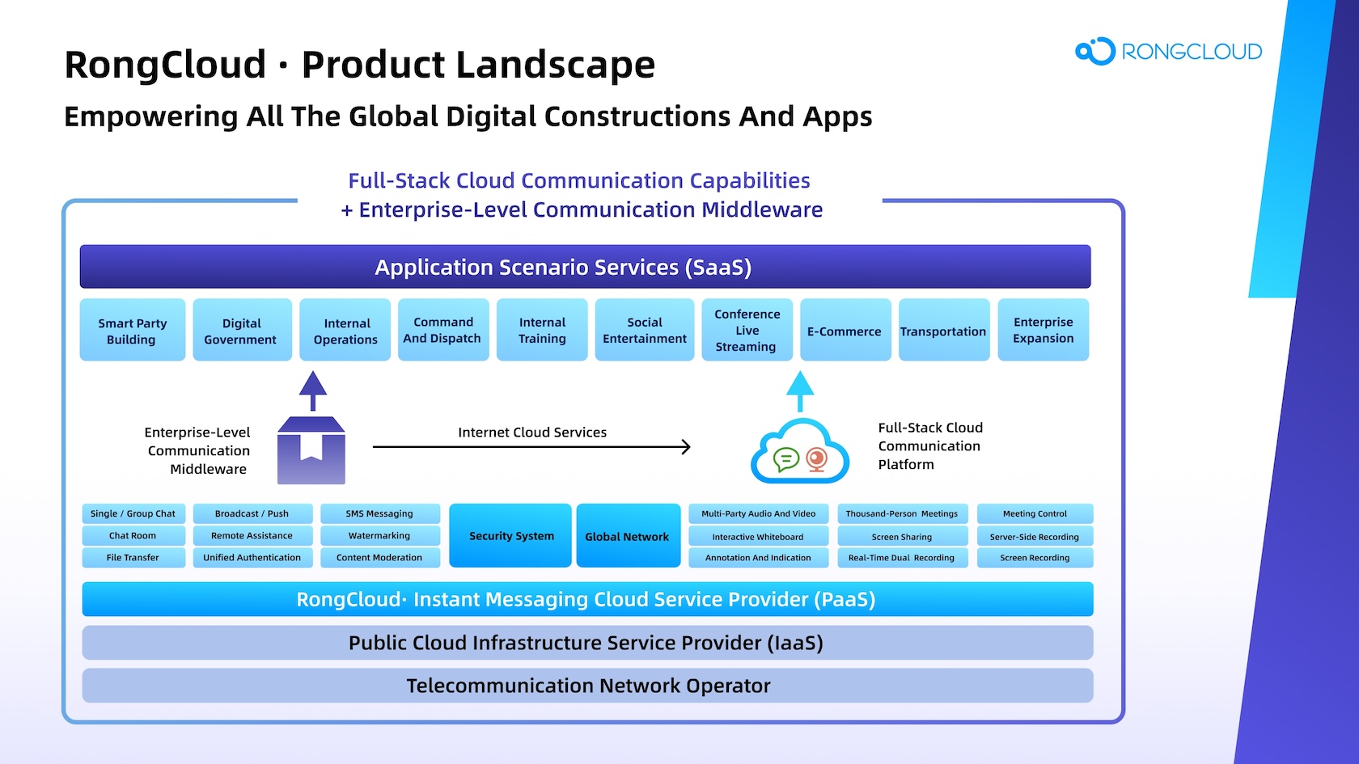
Task: Click the Full-Stack Cloud Communication Platform label
Action: [x=930, y=445]
